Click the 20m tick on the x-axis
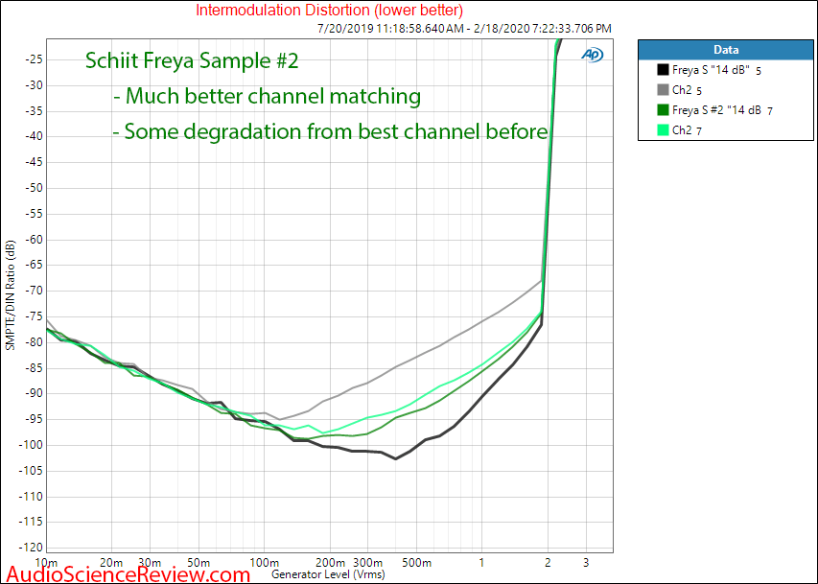This screenshot has width=818, height=584. tap(111, 563)
